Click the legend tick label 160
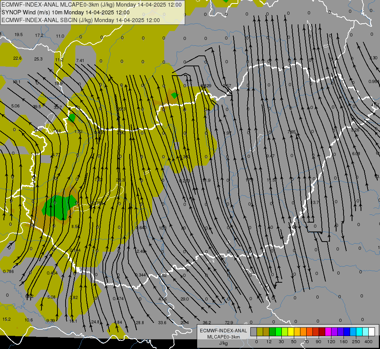Viewport: 380px width, 349px height. [x=344, y=342]
